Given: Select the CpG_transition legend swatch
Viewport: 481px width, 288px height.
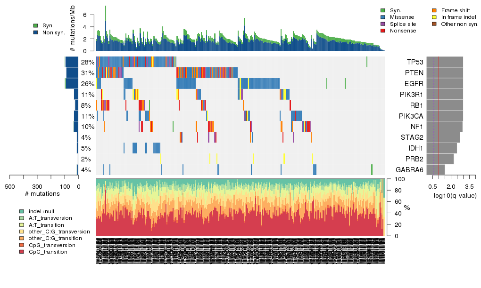Looking at the screenshot, I should click(22, 252).
